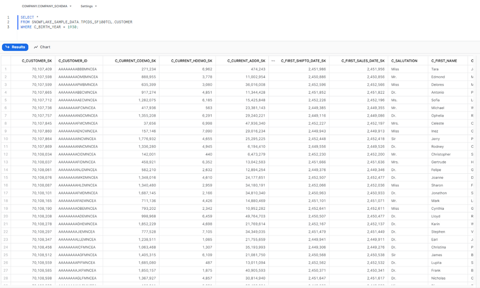
Task: Click the C_CURRENT_HDEMO_SK column header
Action: click(x=192, y=61)
